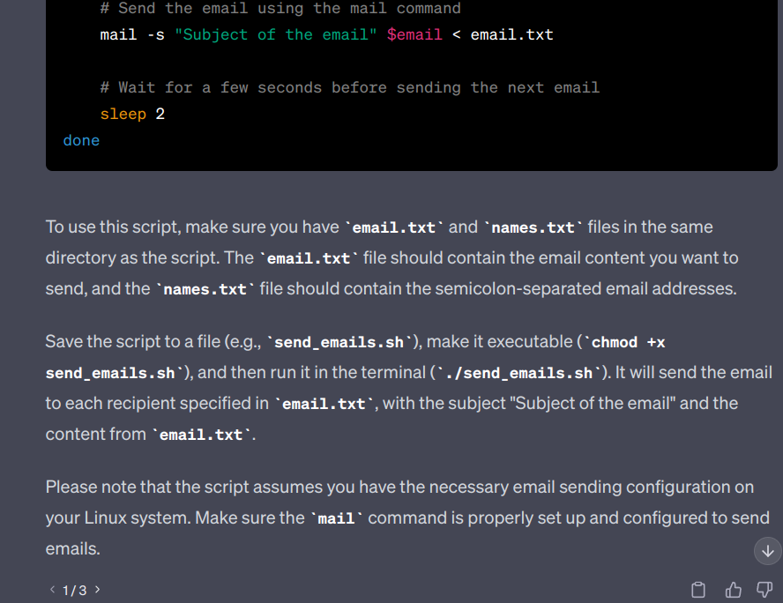Screen dimensions: 783x603
Task: Click the inline "chmod +x" code text
Action: click(x=628, y=342)
